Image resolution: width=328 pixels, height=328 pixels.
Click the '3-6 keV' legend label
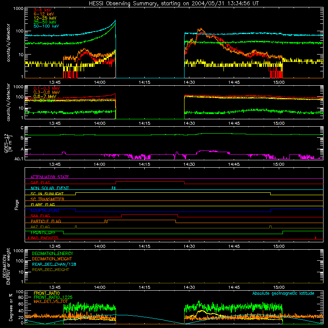42,10
